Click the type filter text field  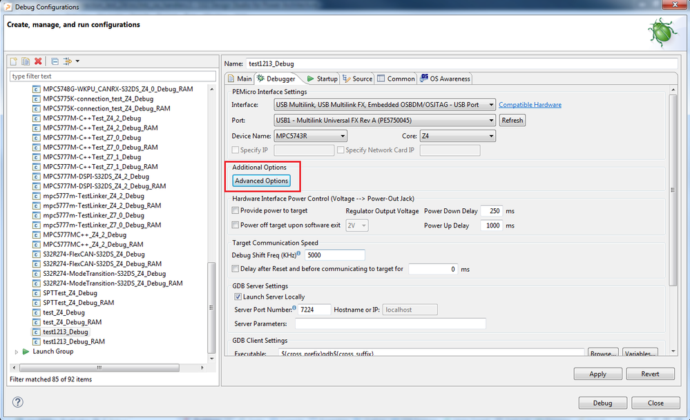113,76
